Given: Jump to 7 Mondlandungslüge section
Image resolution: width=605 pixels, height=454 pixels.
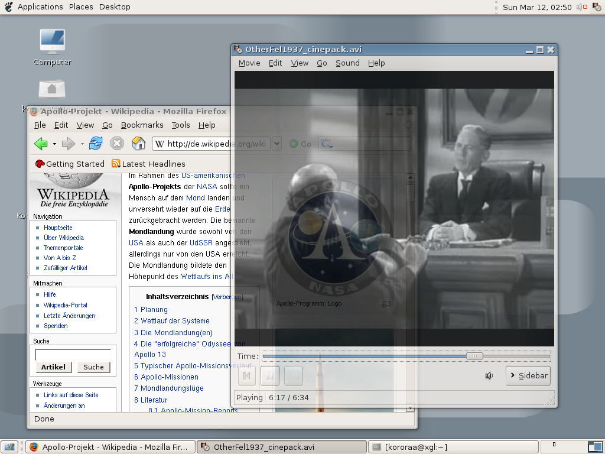Looking at the screenshot, I should click(x=168, y=388).
